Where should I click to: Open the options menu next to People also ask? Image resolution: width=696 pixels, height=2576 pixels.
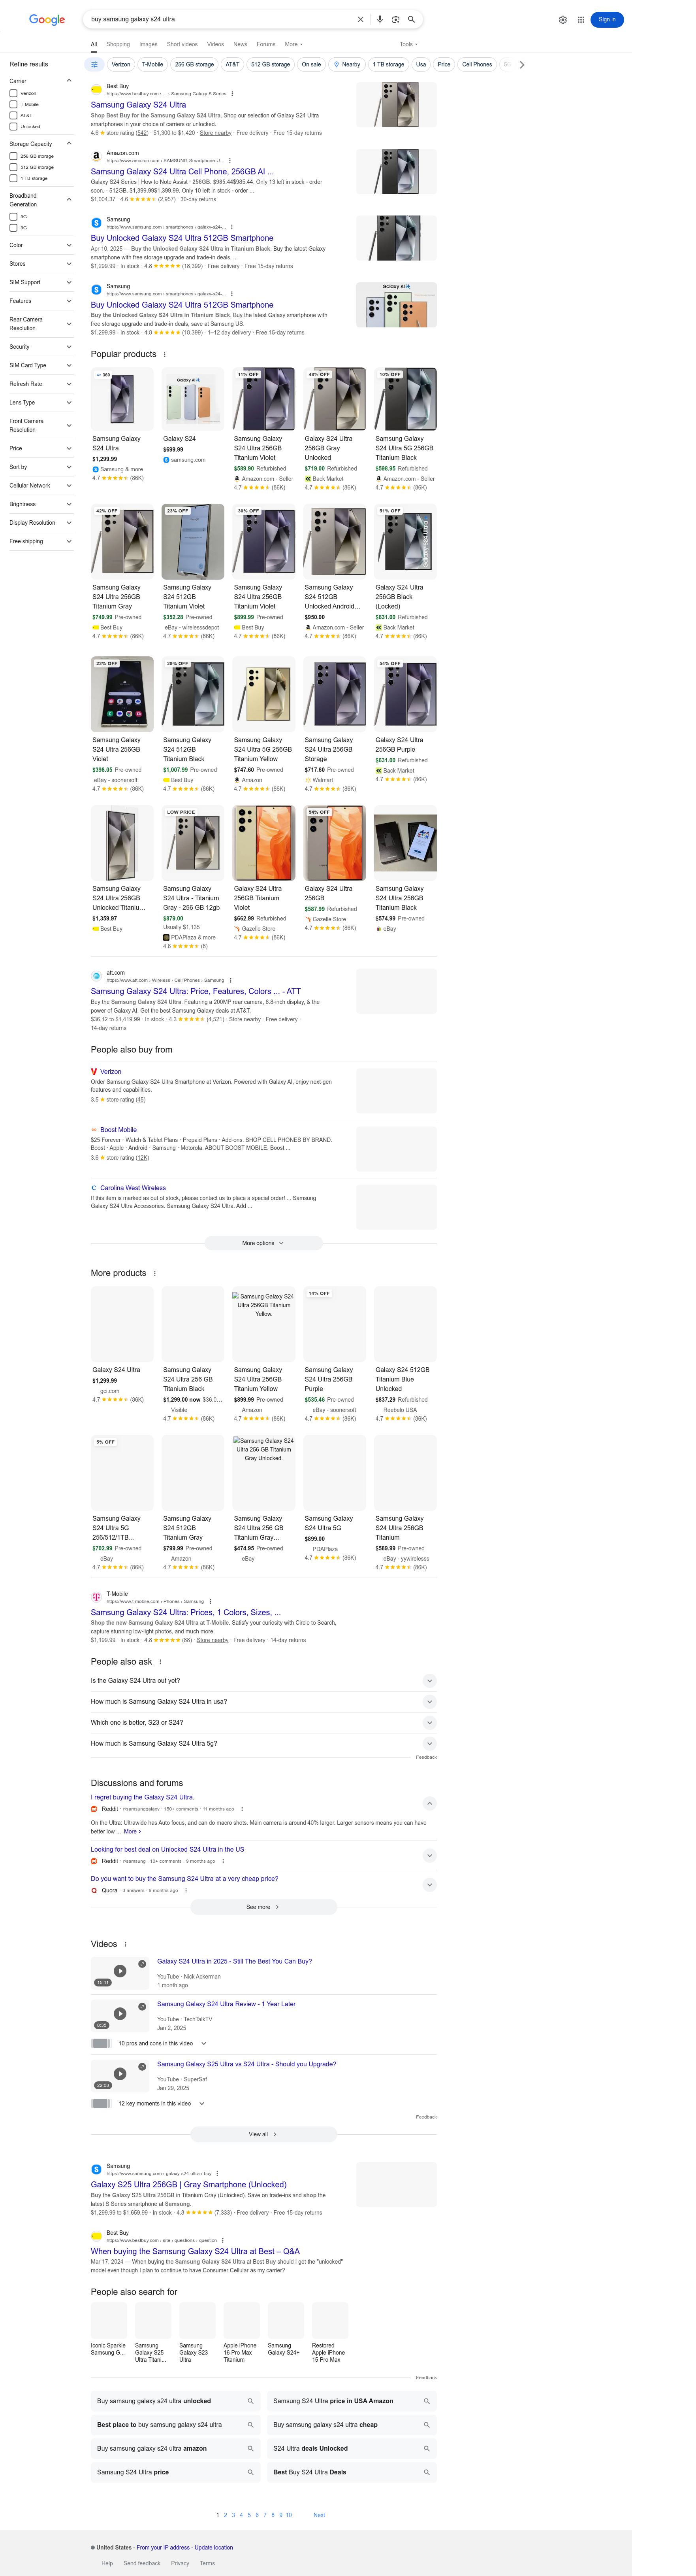tap(160, 1662)
